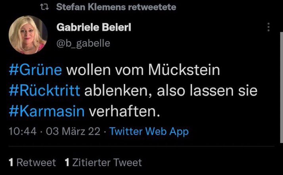Show the 1 Zitierter Tweet list
The width and height of the screenshot is (283, 175).
103,162
